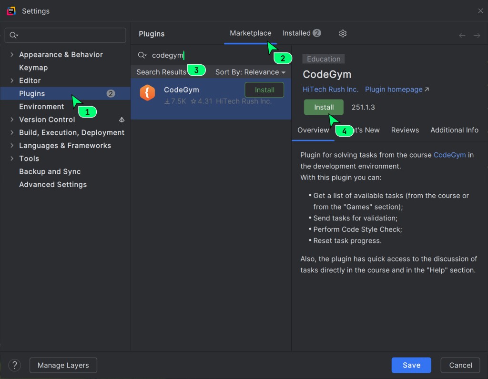
Task: Click the back navigation arrow
Action: tap(462, 35)
